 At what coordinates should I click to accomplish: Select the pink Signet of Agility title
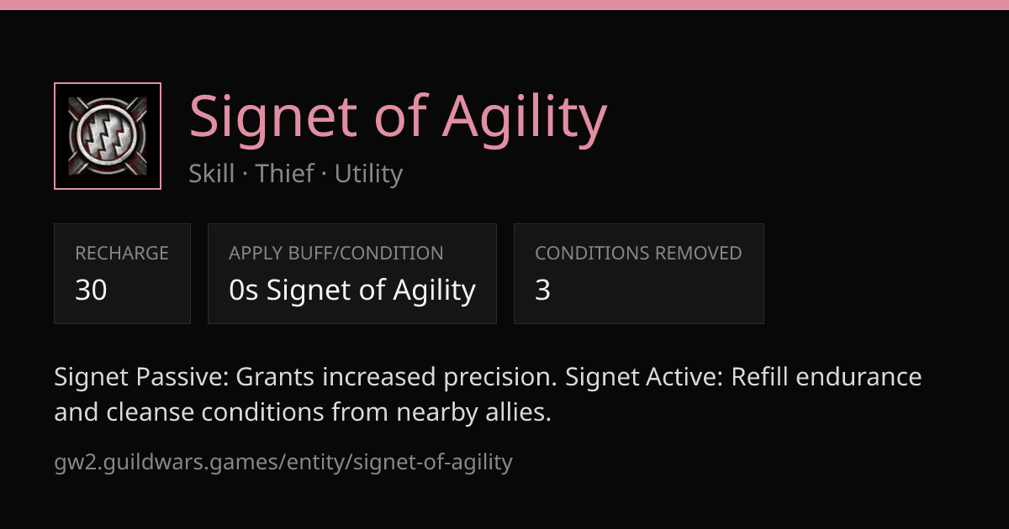398,117
